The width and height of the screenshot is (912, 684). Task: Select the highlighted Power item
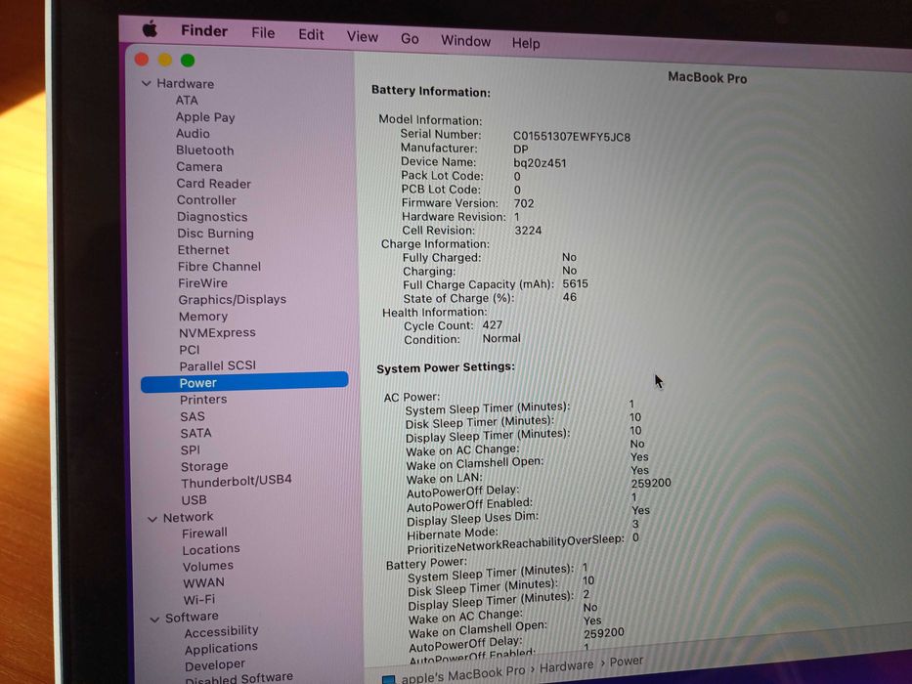[244, 382]
